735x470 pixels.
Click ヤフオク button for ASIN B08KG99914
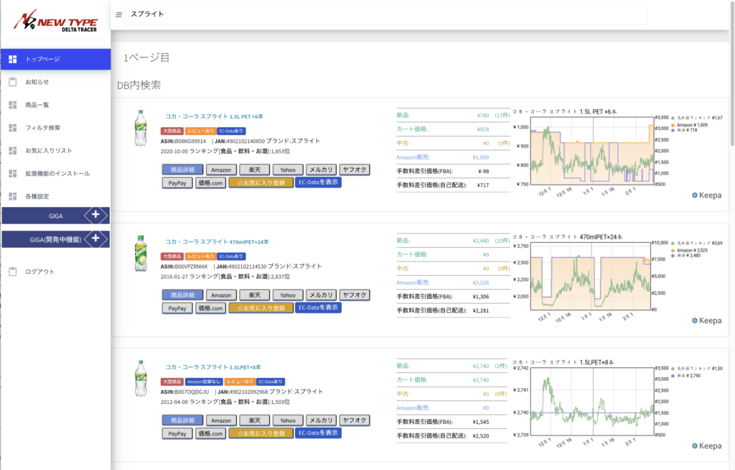point(355,170)
